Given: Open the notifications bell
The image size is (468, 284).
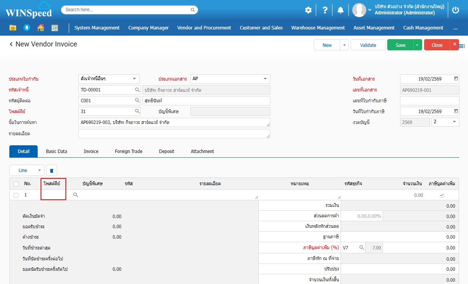Looking at the screenshot, I should pyautogui.click(x=341, y=10).
